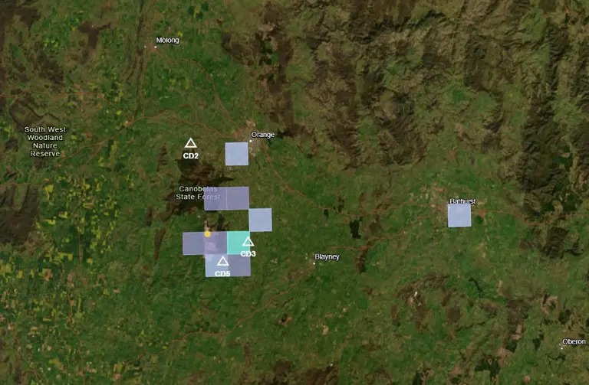This screenshot has width=589, height=385.
Task: Click the CD5 triangle marker
Action: point(222,261)
